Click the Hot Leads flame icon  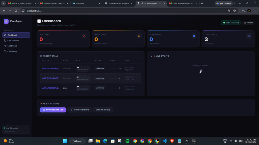[x=84, y=36]
